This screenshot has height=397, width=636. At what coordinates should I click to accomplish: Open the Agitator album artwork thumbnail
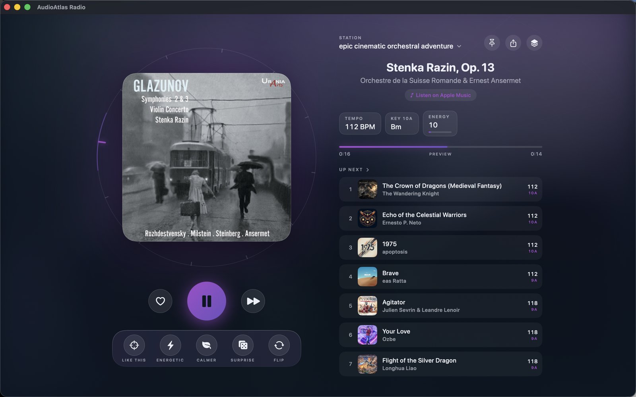point(367,306)
